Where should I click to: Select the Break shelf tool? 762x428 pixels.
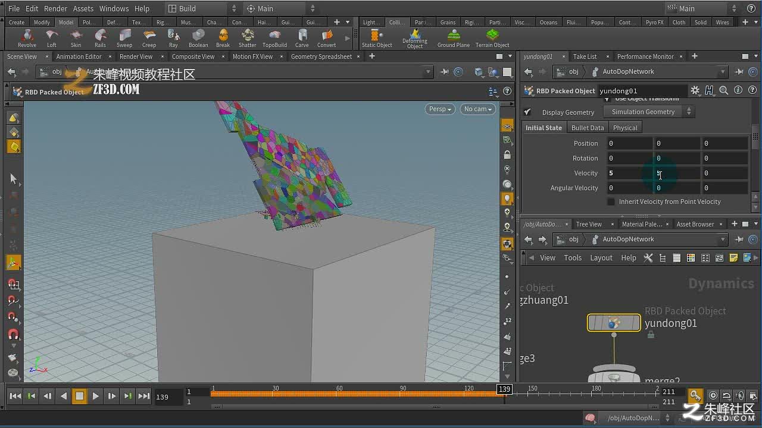(x=223, y=38)
